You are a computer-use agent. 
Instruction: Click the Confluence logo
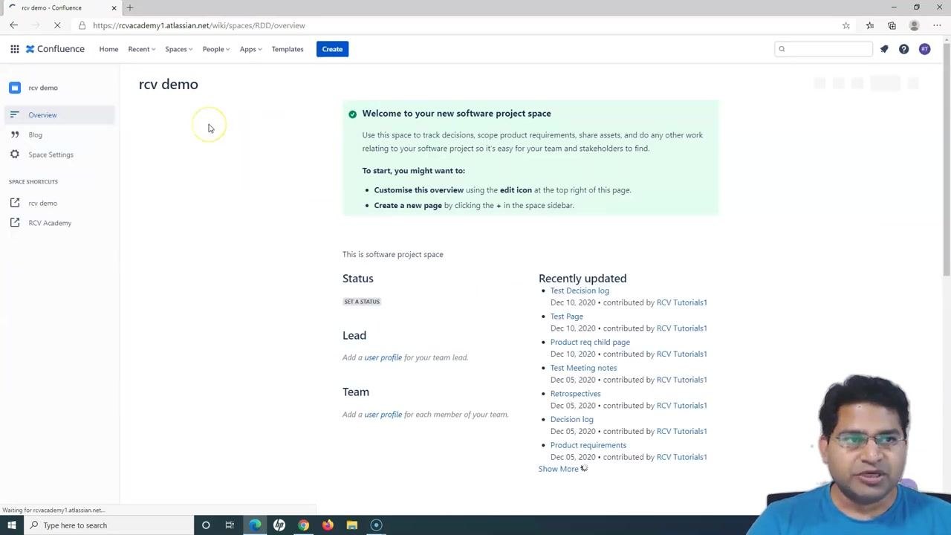[56, 49]
